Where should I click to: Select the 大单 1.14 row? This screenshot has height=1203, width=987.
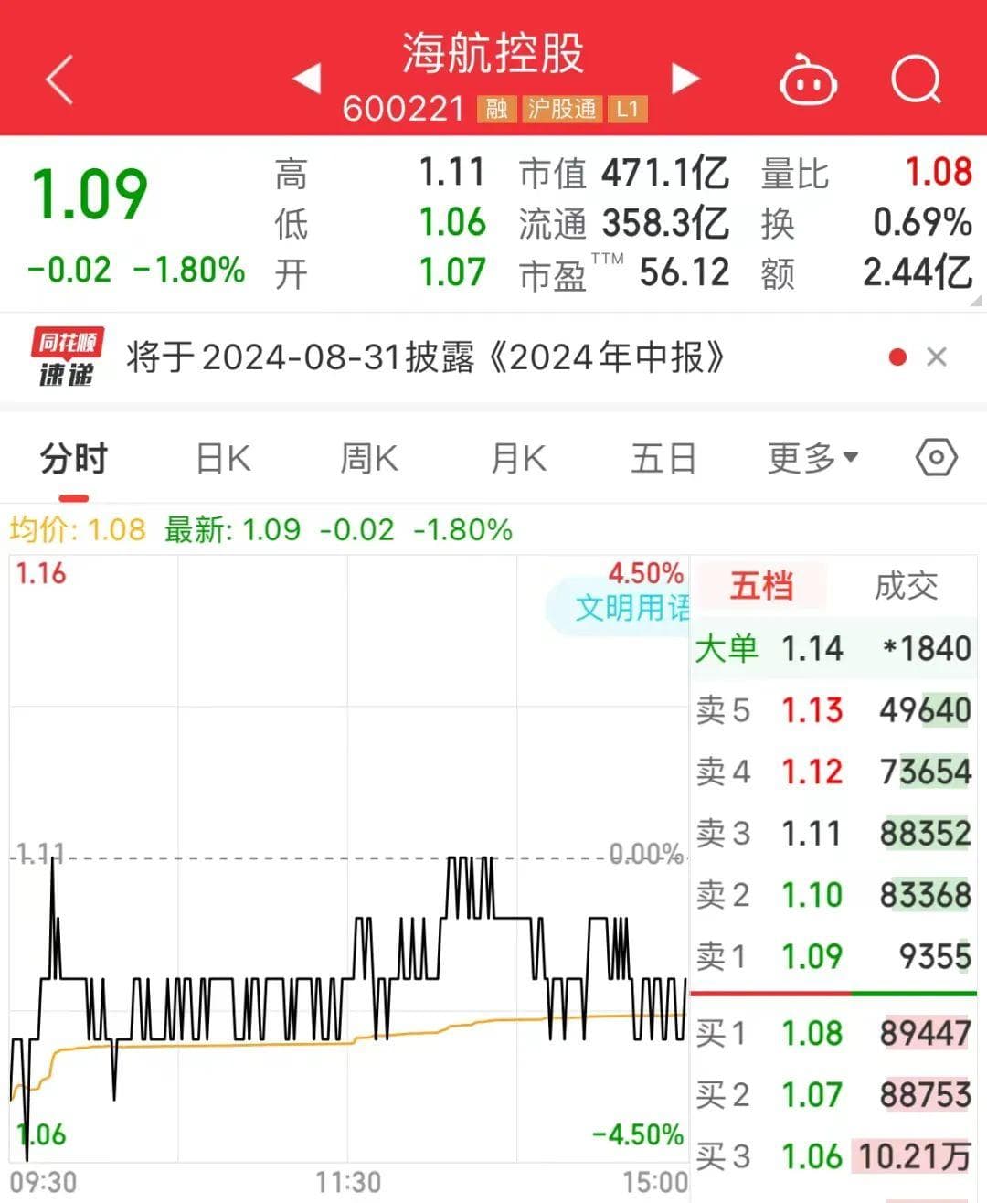[x=833, y=648]
